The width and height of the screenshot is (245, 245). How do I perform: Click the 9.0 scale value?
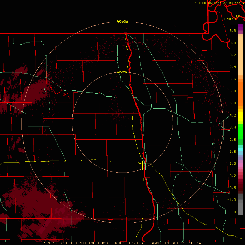click(x=233, y=43)
